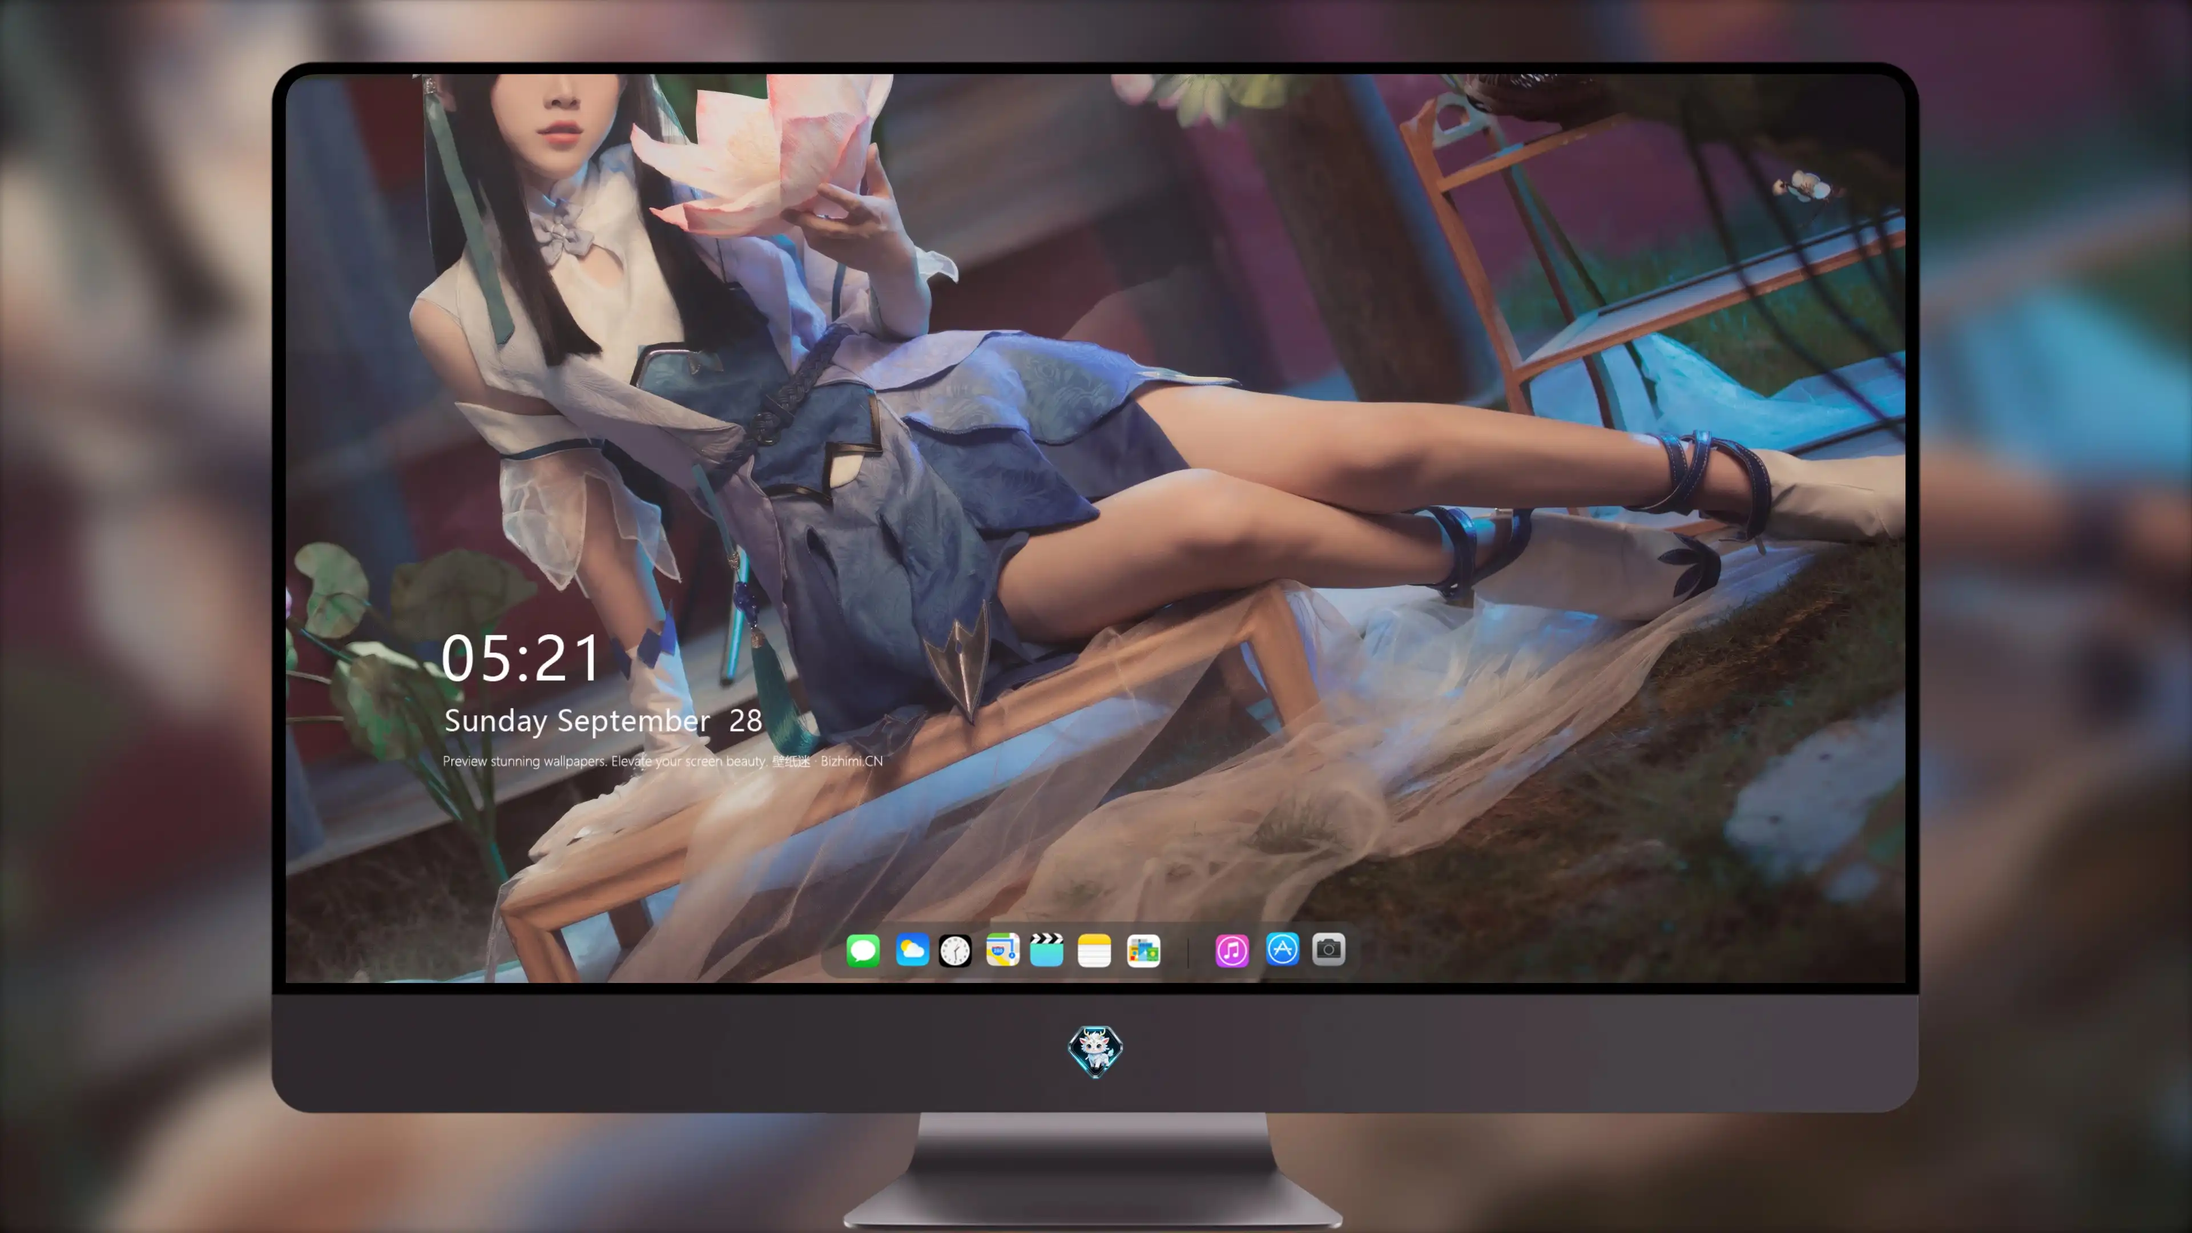Open the Clock app in the dock

pos(955,950)
